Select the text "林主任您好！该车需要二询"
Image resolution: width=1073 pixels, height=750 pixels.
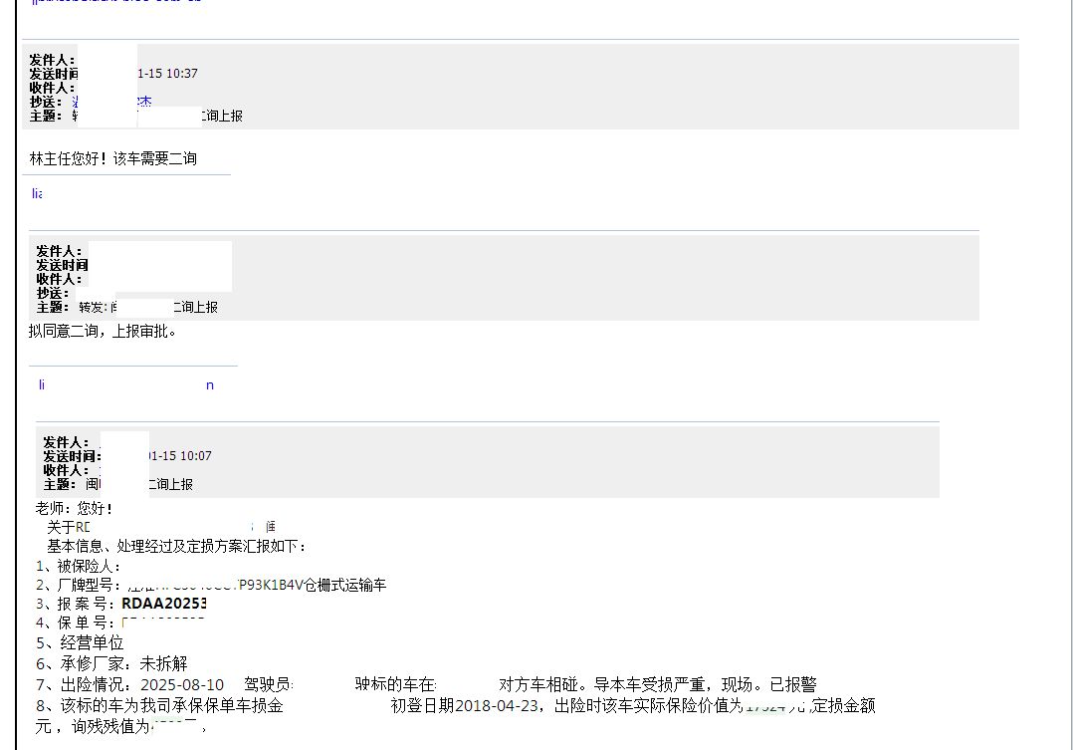click(112, 158)
